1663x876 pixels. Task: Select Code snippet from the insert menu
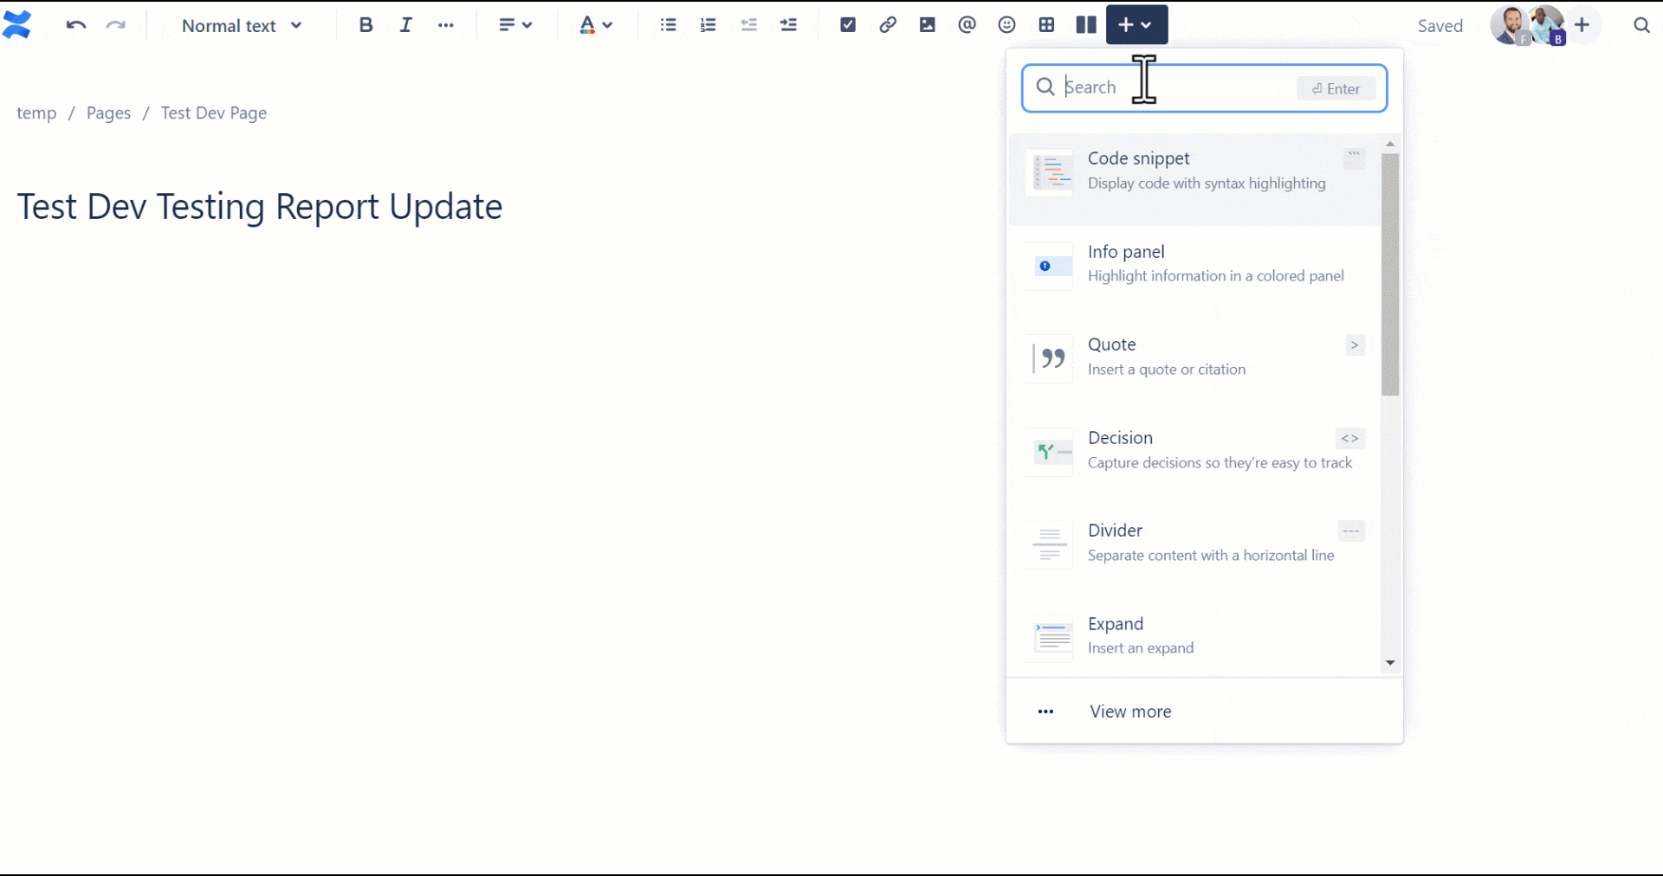pyautogui.click(x=1195, y=171)
